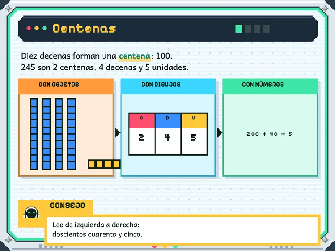The image size is (335, 251).
Task: Click the sentence 'Diez decenas forman una'
Action: tap(68, 56)
